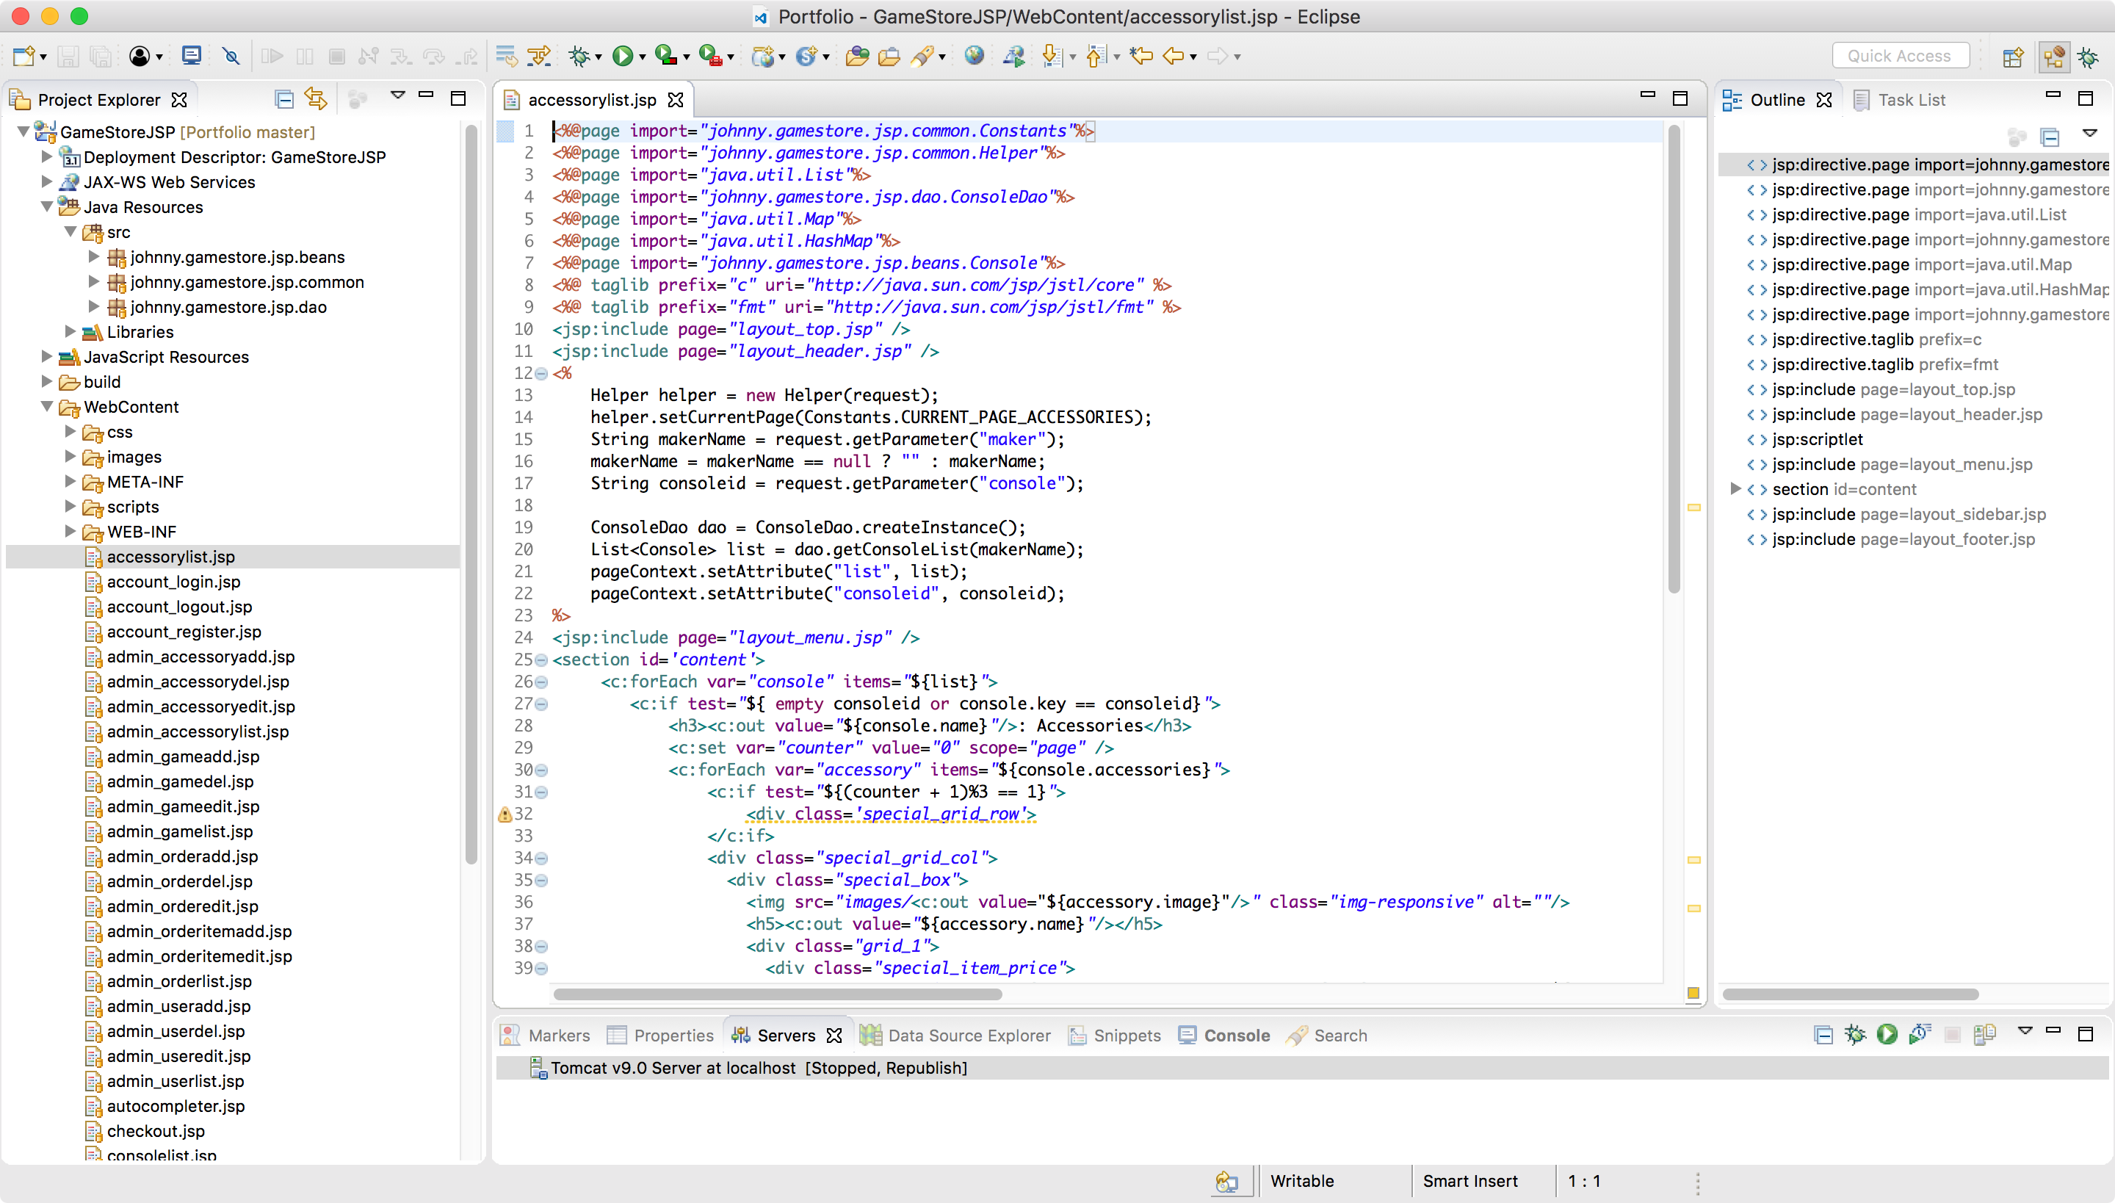Click the user profile toolbar icon
This screenshot has height=1203, width=2115.
click(139, 56)
